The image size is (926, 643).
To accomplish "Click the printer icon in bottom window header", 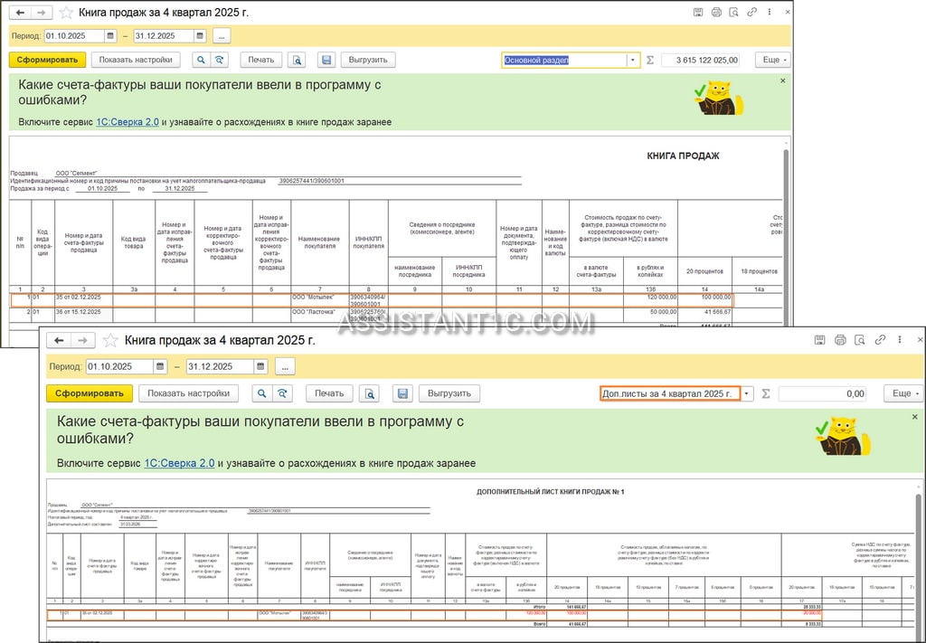I will [x=840, y=340].
